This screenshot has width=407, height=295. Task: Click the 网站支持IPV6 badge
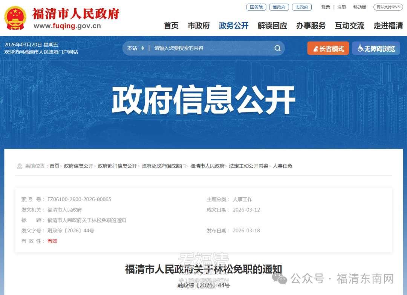click(388, 7)
